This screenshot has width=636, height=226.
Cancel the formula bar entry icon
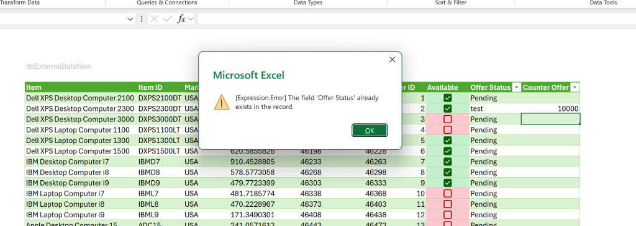(x=154, y=19)
